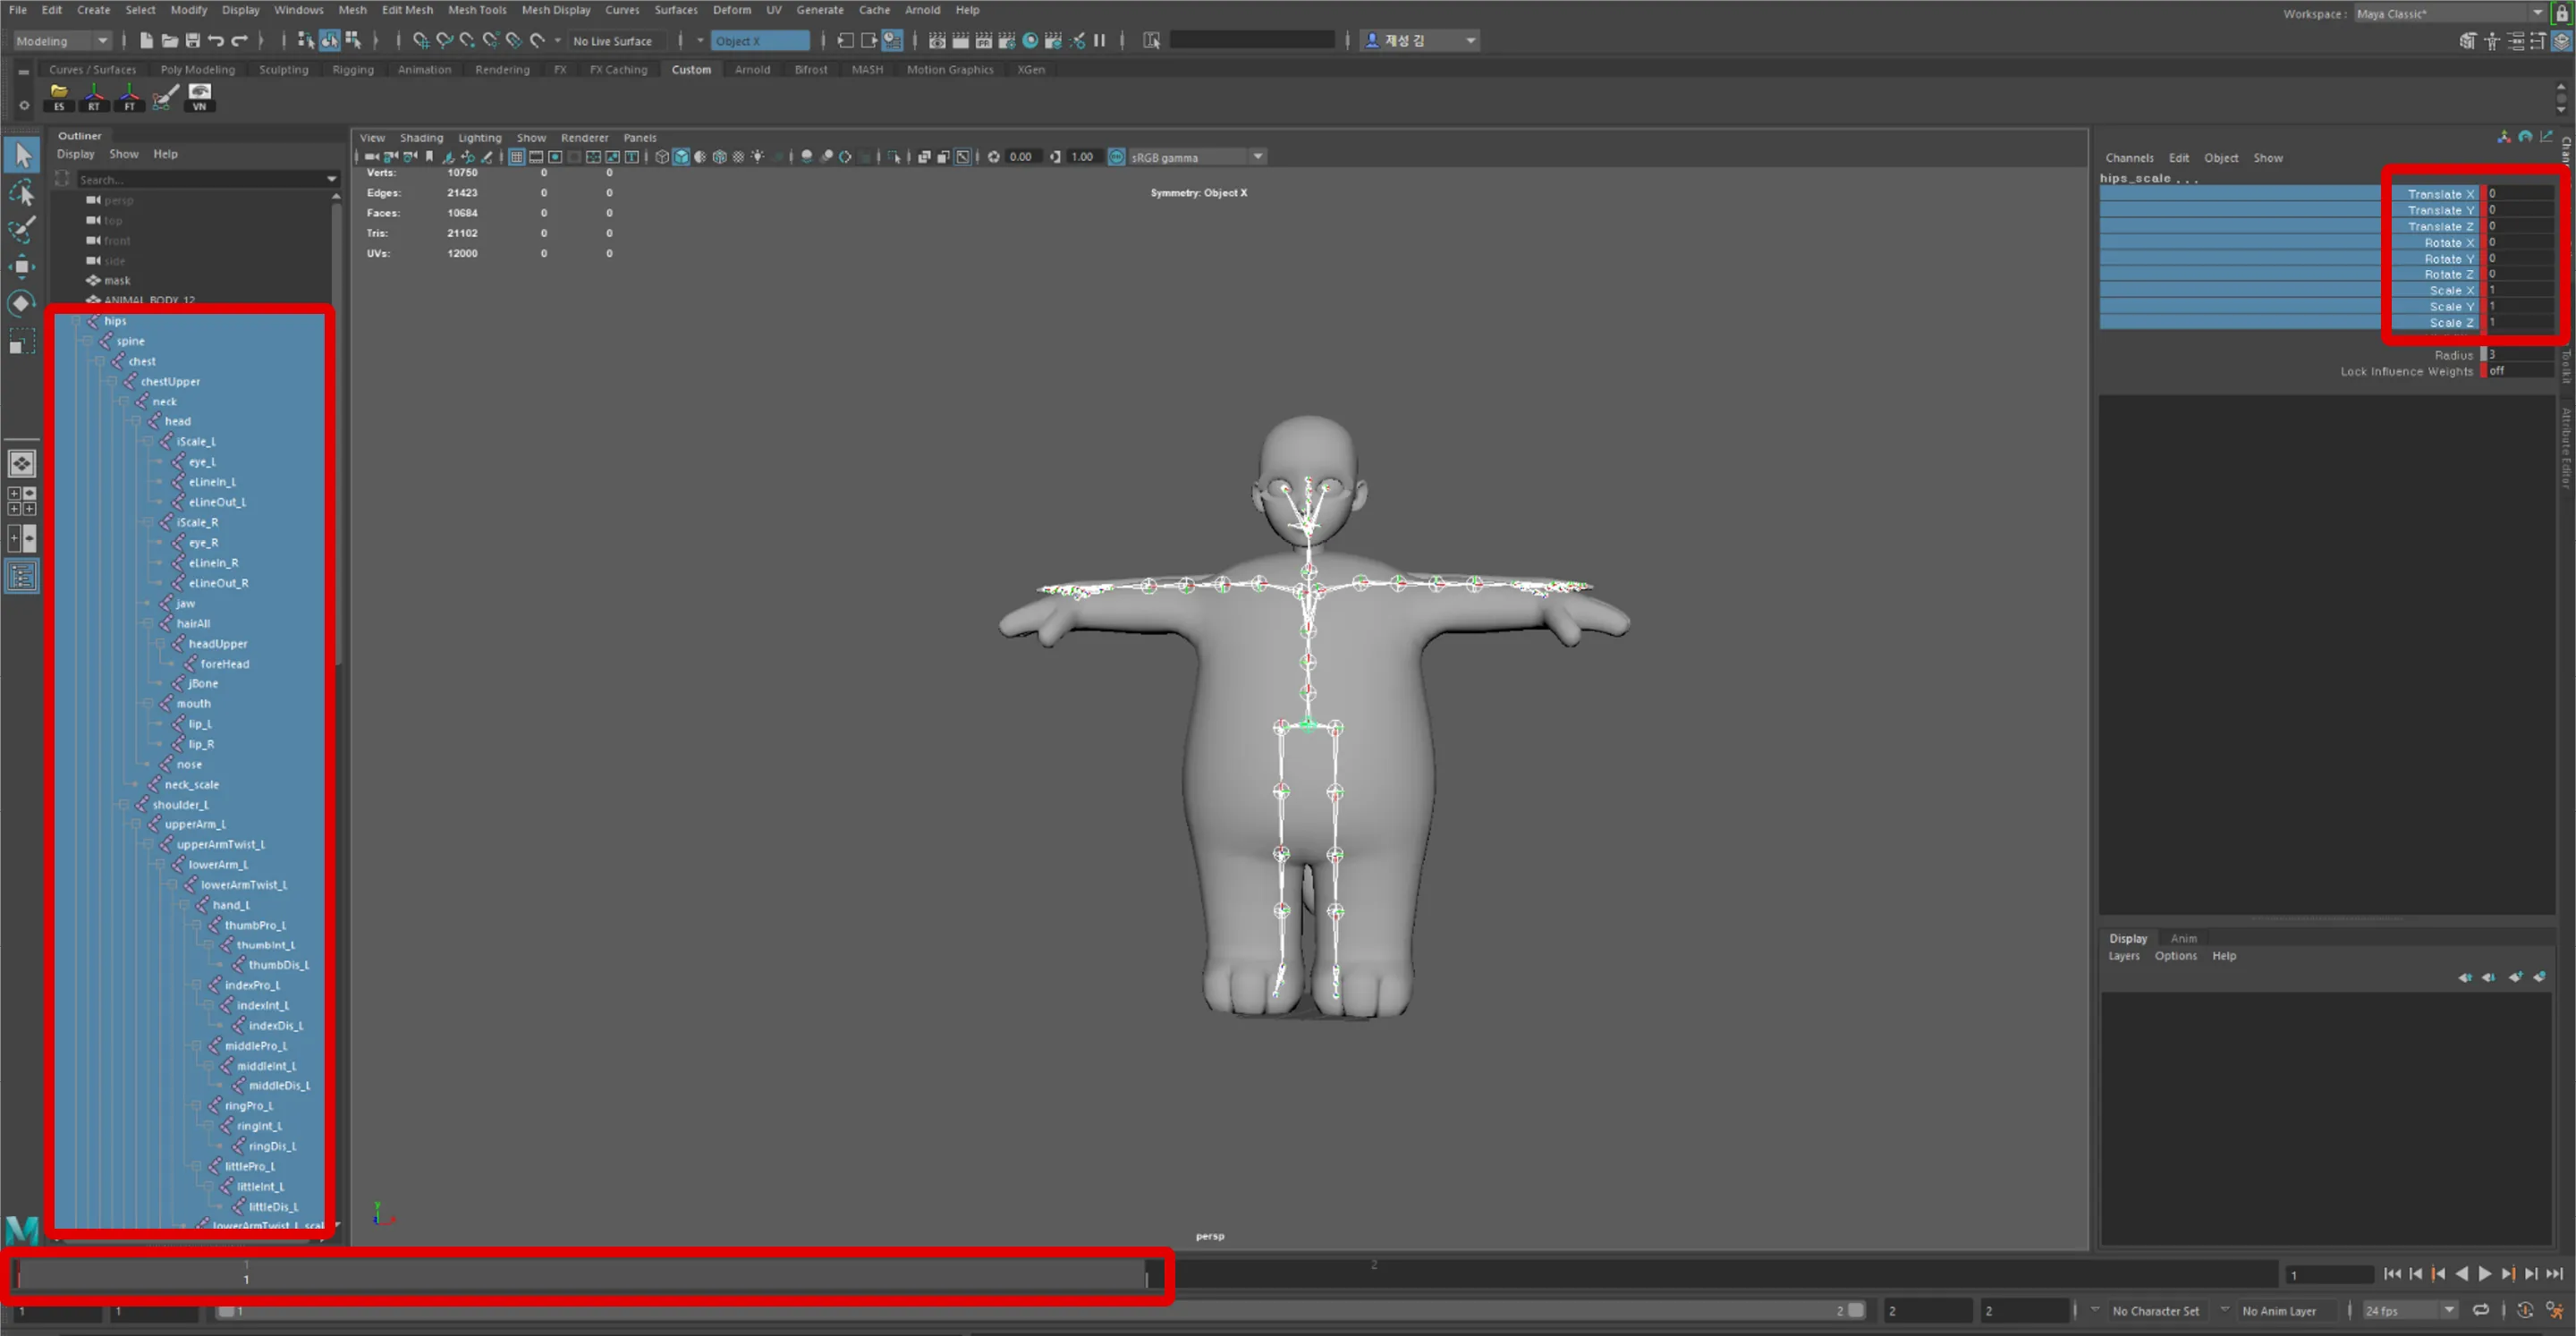Switch to the Anim layer tab
The image size is (2576, 1336).
tap(2183, 938)
